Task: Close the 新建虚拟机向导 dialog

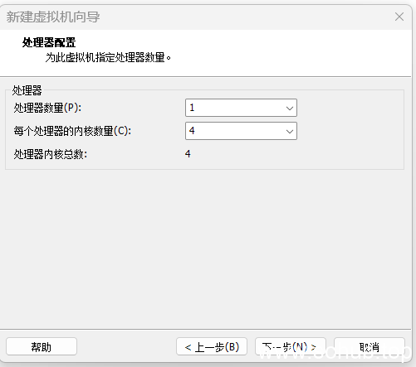Action: 399,17
